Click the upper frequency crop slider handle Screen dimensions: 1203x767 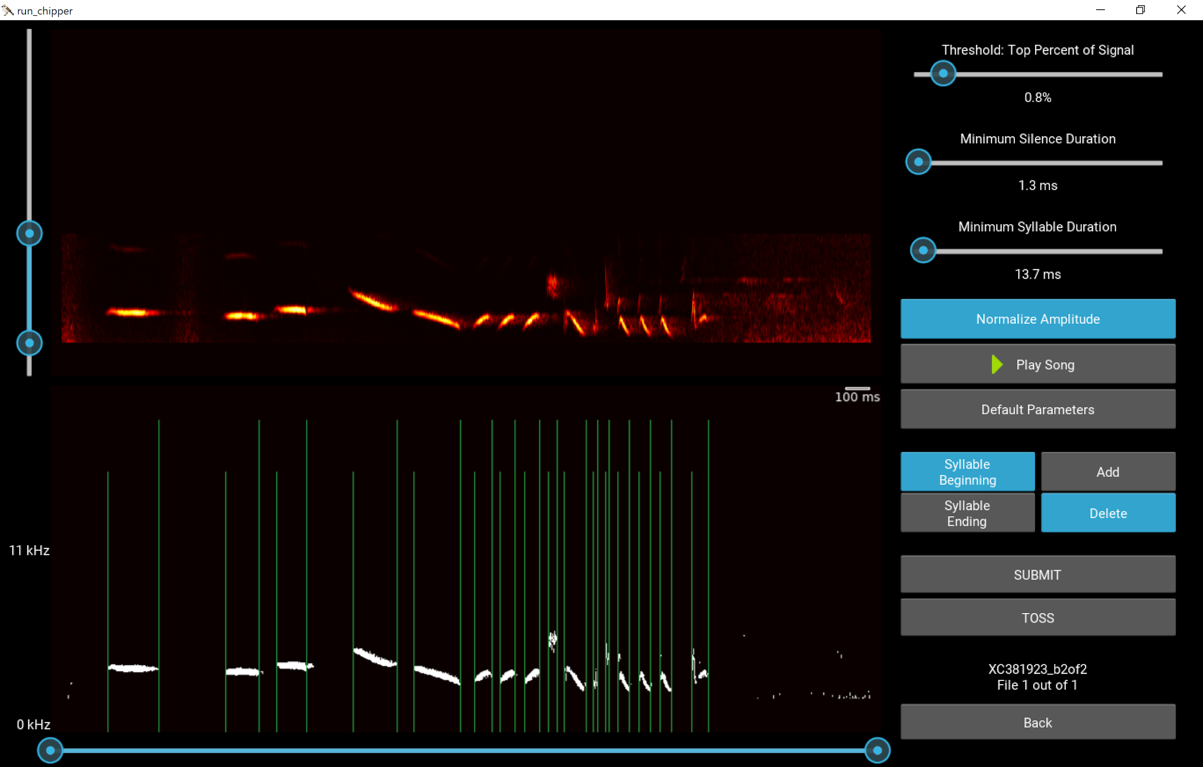coord(29,233)
